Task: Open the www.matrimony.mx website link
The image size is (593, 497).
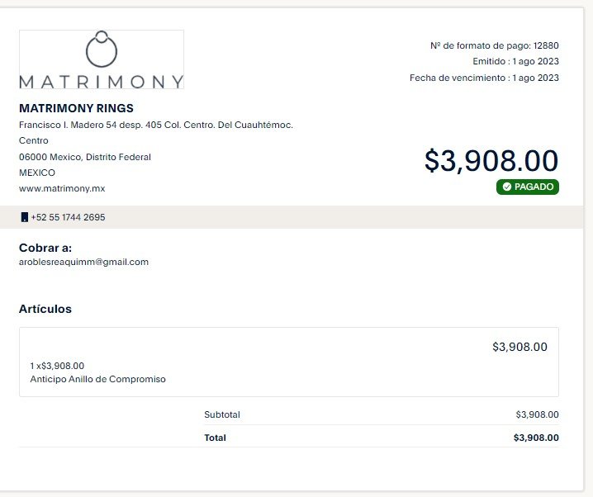Action: (62, 188)
